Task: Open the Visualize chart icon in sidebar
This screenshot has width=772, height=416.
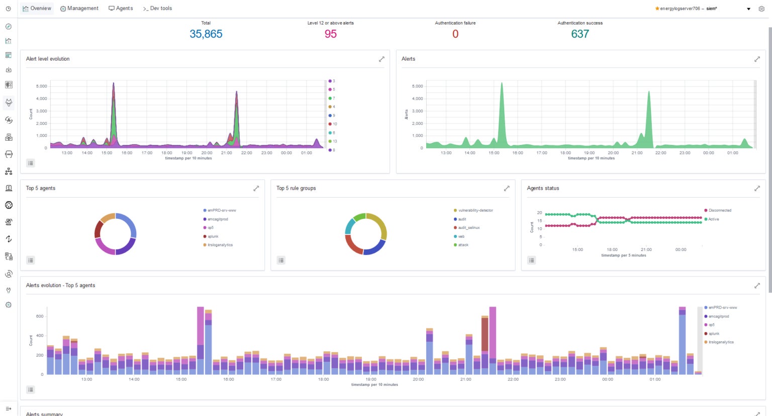Action: click(9, 41)
